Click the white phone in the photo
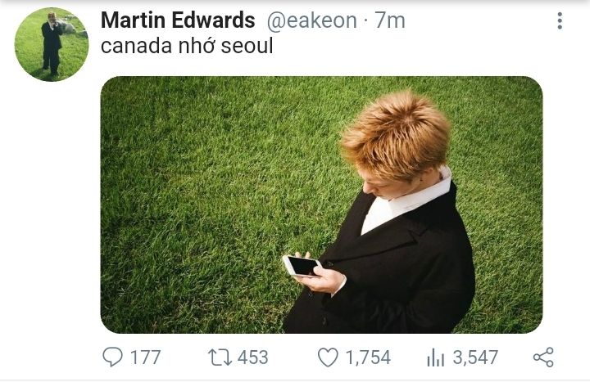The width and height of the screenshot is (590, 382). (302, 267)
